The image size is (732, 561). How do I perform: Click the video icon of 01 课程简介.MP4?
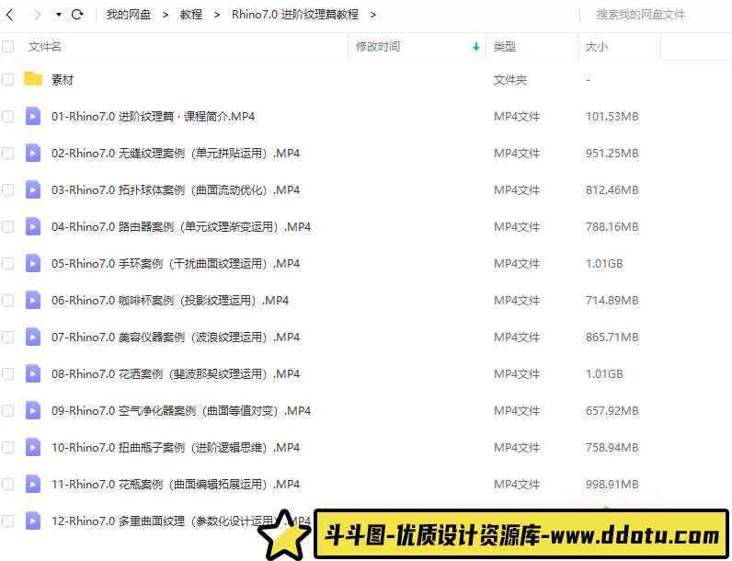click(33, 116)
